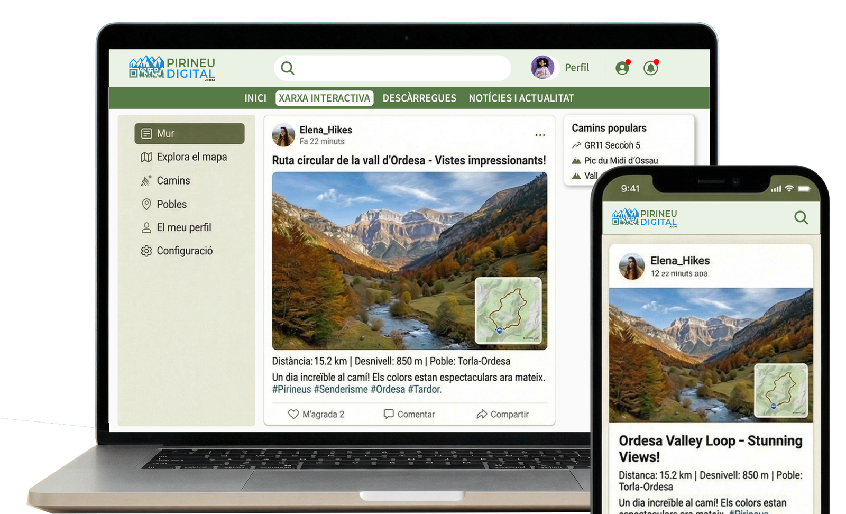Switch to the INICI tab
Screen dimensions: 846x514
(255, 98)
